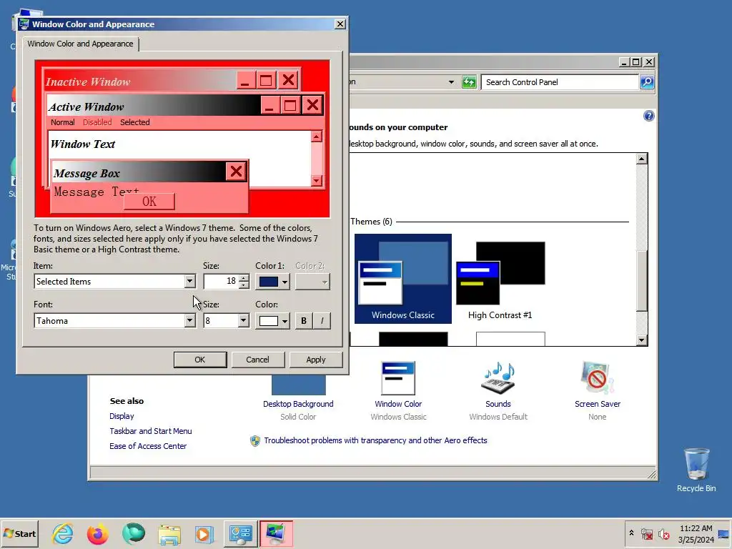Click the taskbar clock showing 11:22 AM
The width and height of the screenshot is (732, 549).
click(x=696, y=533)
